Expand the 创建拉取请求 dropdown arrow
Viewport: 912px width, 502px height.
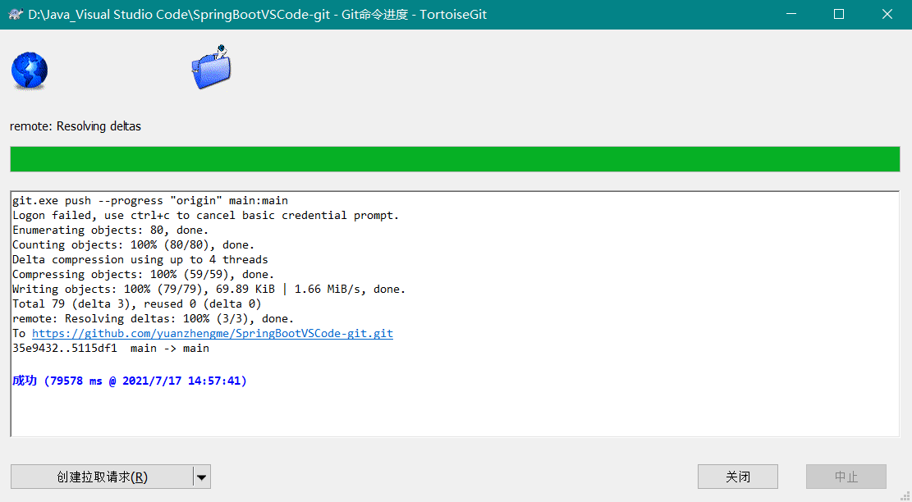[202, 477]
